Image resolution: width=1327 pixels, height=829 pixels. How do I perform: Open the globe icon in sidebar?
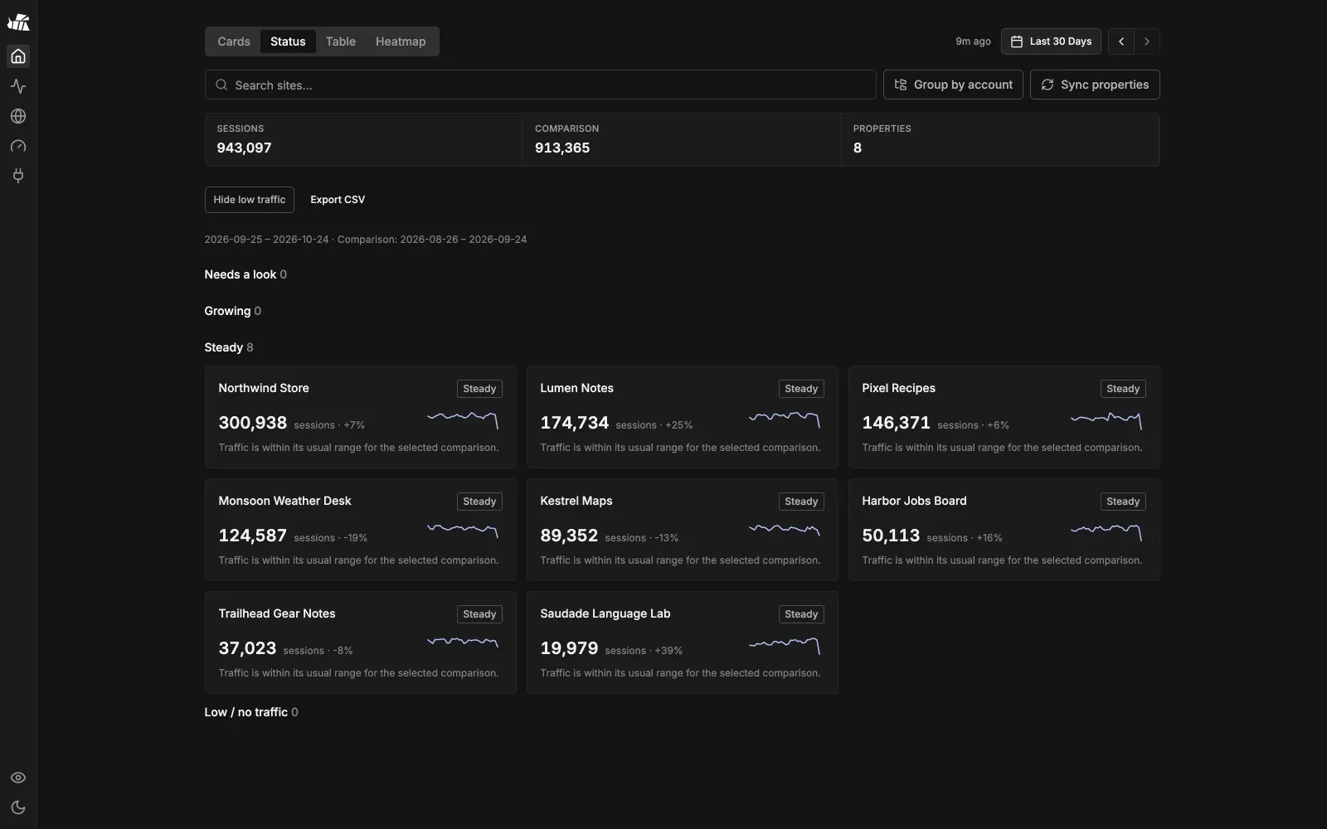18,116
